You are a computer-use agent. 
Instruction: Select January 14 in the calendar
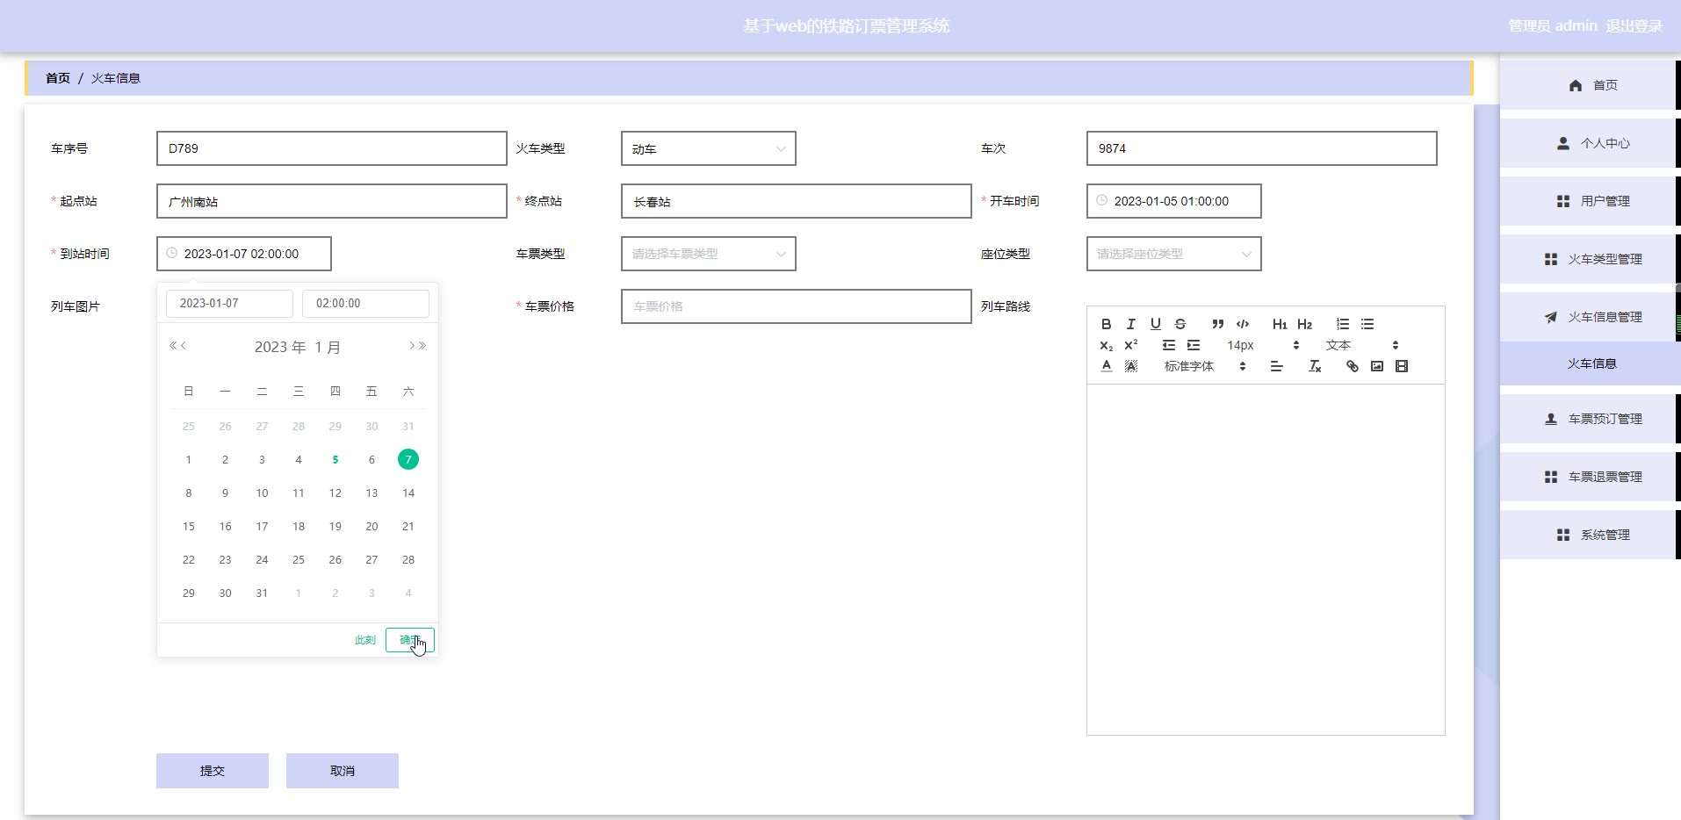click(408, 493)
